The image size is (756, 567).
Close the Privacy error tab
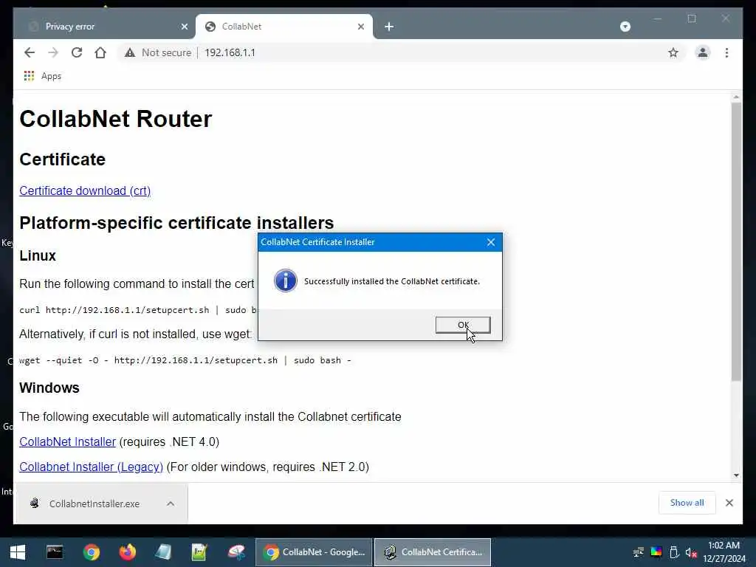pos(184,27)
